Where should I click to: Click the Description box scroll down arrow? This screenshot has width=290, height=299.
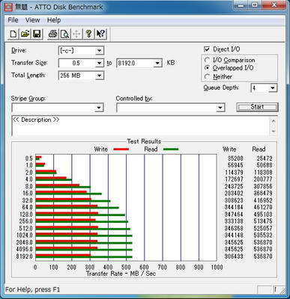274,131
